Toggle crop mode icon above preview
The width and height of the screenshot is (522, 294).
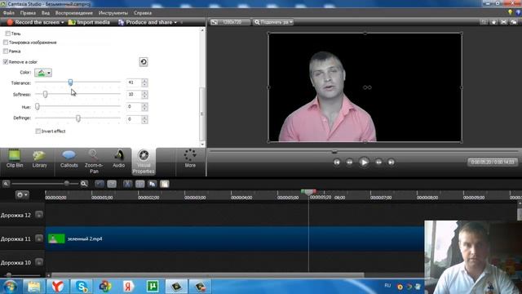(484, 22)
